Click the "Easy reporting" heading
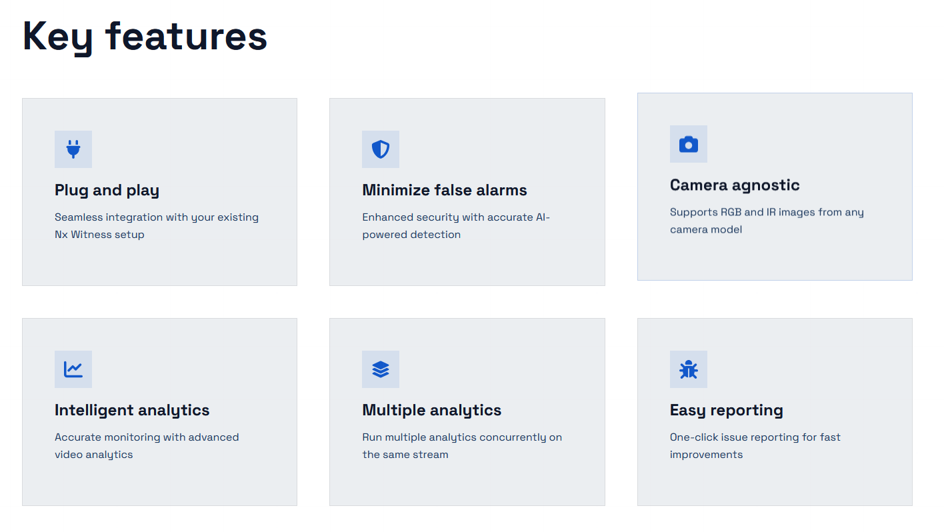 coord(726,411)
